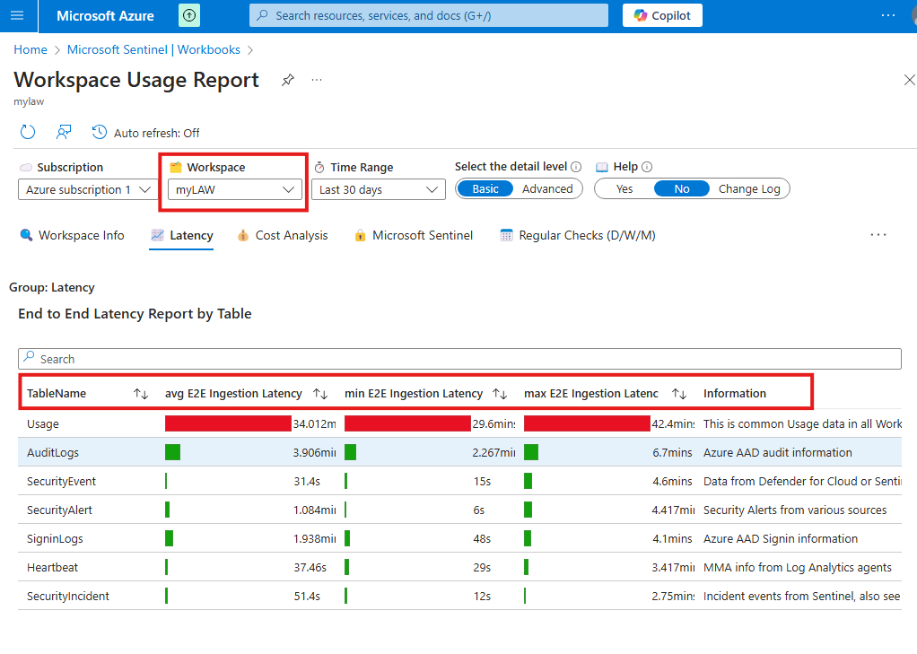Click the 6s min latency for SecurityAlert
917x654 pixels.
479,510
